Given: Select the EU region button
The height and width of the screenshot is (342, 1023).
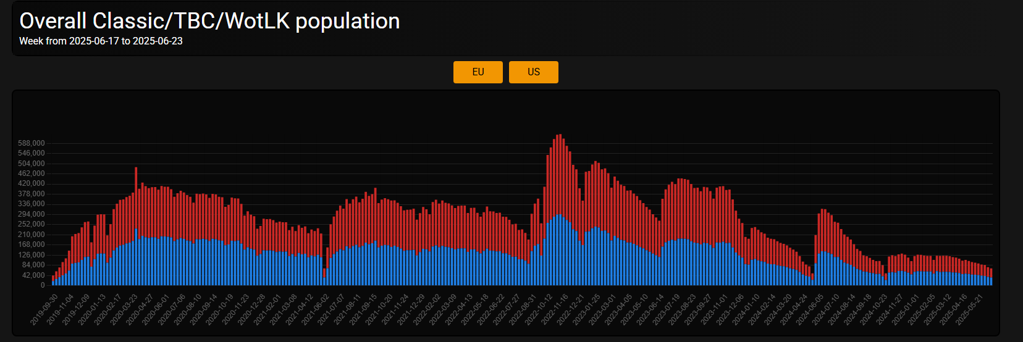Looking at the screenshot, I should click(478, 72).
